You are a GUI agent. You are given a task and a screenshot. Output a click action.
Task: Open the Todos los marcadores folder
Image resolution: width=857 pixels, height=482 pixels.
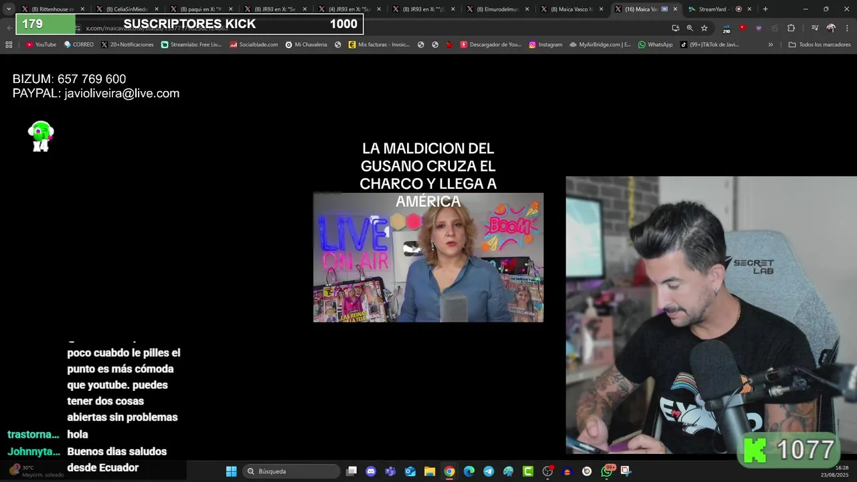click(820, 45)
